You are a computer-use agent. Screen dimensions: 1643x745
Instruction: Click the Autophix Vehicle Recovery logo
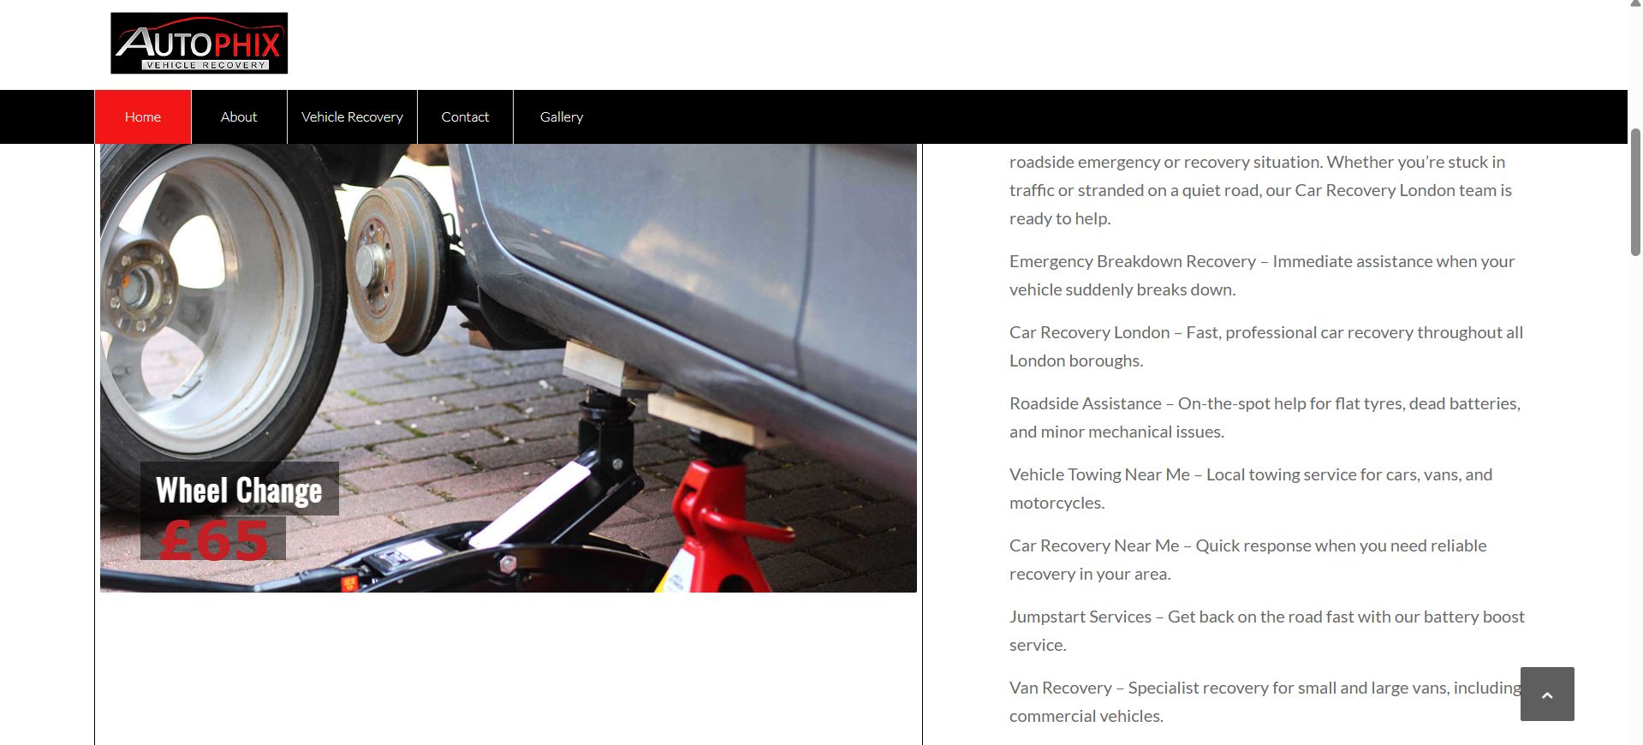click(199, 43)
